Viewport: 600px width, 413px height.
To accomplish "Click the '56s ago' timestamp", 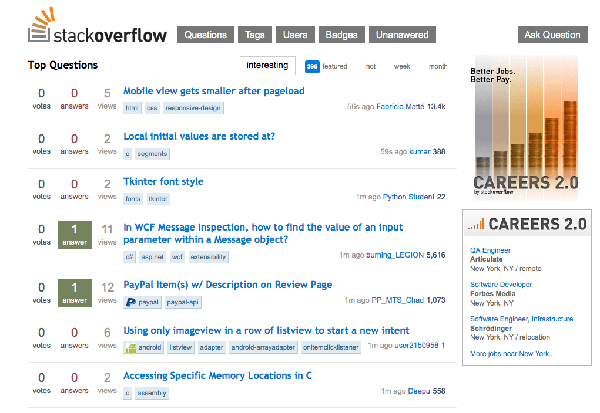I will pyautogui.click(x=360, y=107).
